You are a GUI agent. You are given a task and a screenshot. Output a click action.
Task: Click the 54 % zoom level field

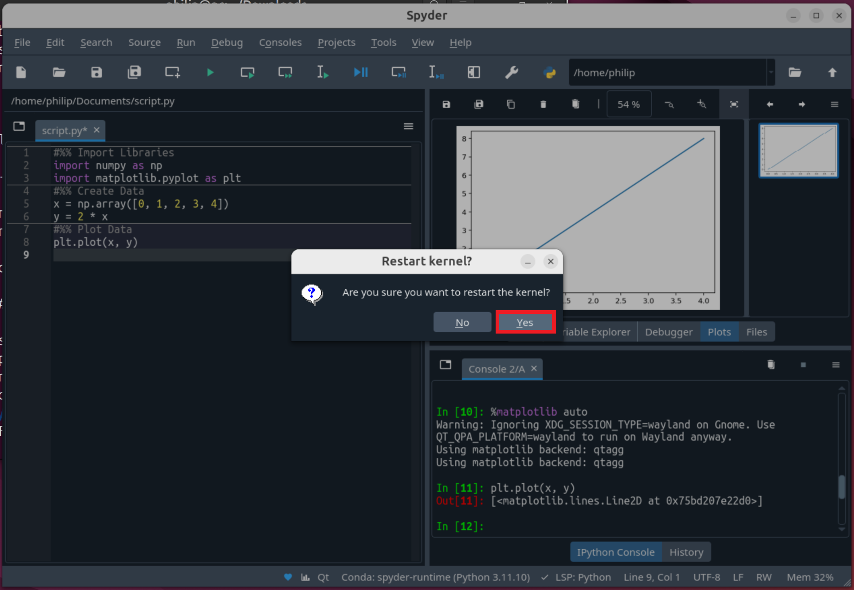pyautogui.click(x=628, y=104)
